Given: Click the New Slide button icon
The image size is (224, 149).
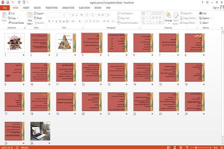Looking at the screenshot, I should [x=30, y=15].
